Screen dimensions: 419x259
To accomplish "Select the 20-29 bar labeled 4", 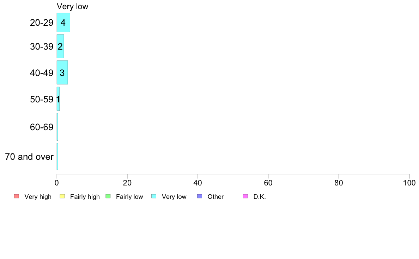I will pos(63,23).
